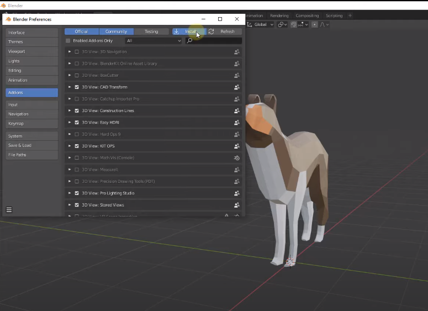Expand the MeasureIt add-on details
428x311 pixels.
click(70, 170)
